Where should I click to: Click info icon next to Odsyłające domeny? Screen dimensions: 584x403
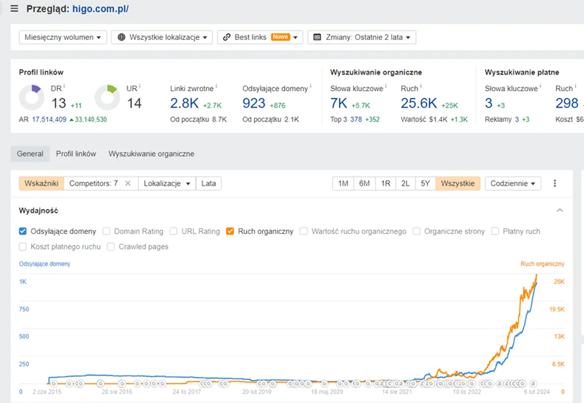tap(310, 87)
